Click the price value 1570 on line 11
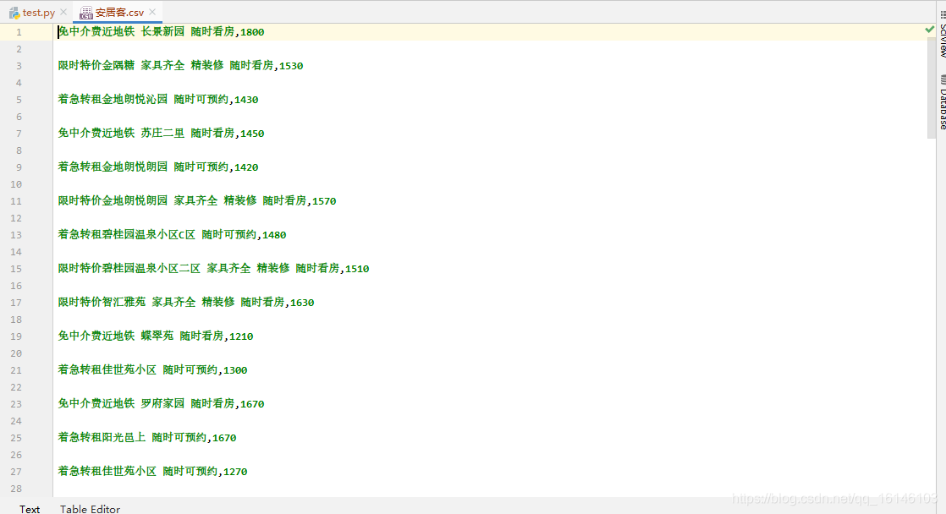Screen dimensions: 946x514 324,201
